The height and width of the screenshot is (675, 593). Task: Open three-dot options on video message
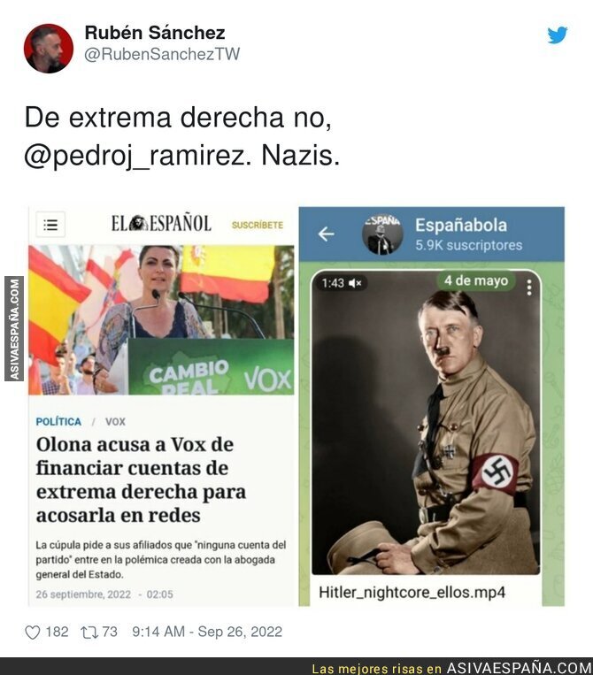529,288
